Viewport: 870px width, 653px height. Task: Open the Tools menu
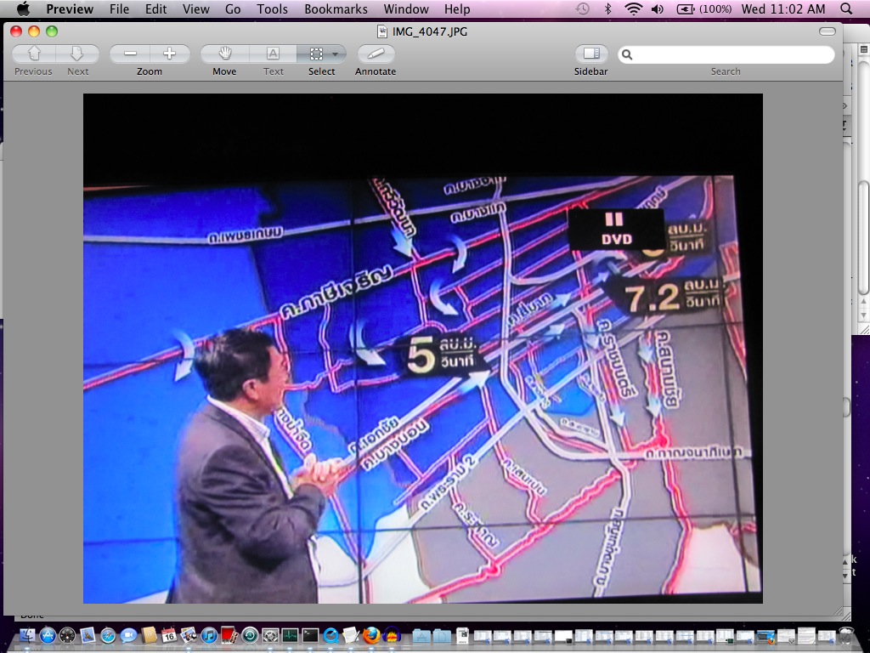[273, 9]
